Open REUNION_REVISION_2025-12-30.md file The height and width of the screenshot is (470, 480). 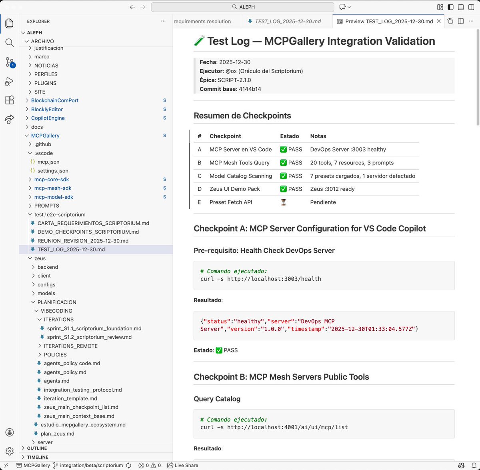tap(96, 241)
